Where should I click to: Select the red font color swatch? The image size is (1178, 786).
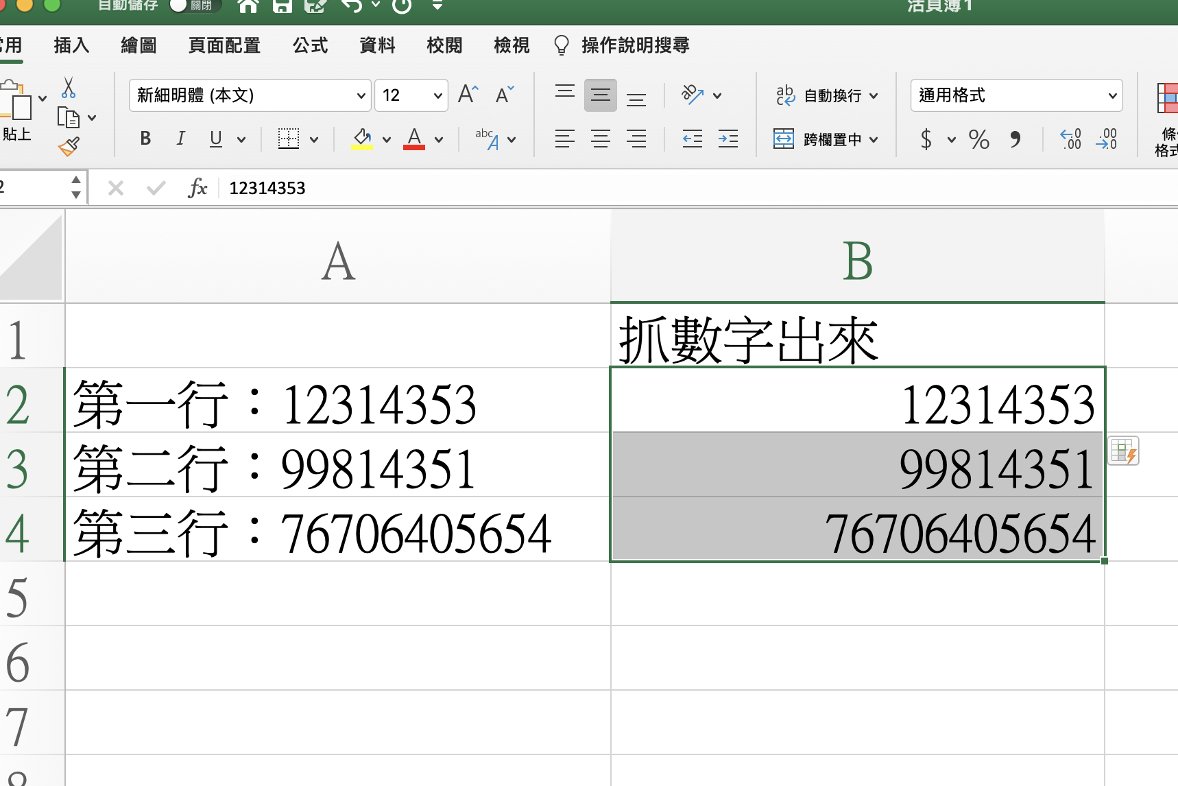[413, 145]
